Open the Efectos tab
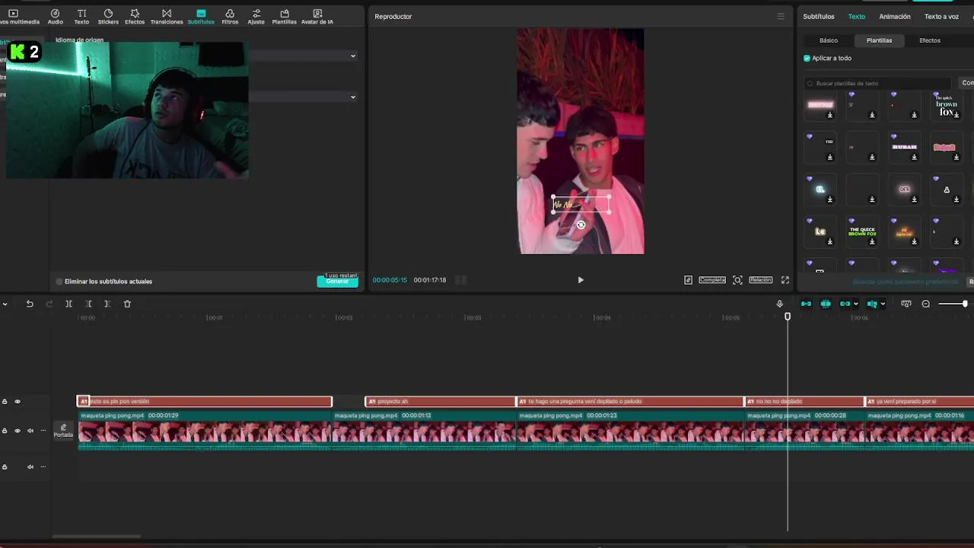974x548 pixels. coord(135,17)
